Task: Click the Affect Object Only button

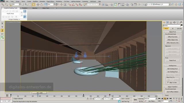Action: pos(172,40)
